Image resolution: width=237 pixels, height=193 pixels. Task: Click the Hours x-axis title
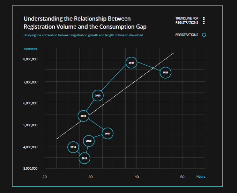(201, 177)
